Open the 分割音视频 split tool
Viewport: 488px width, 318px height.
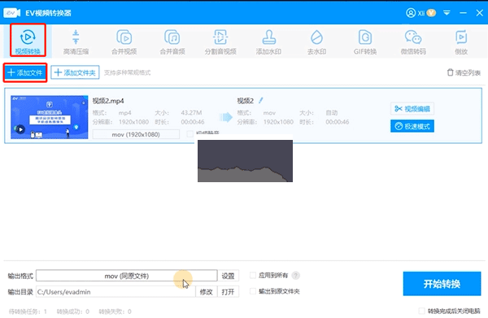220,42
